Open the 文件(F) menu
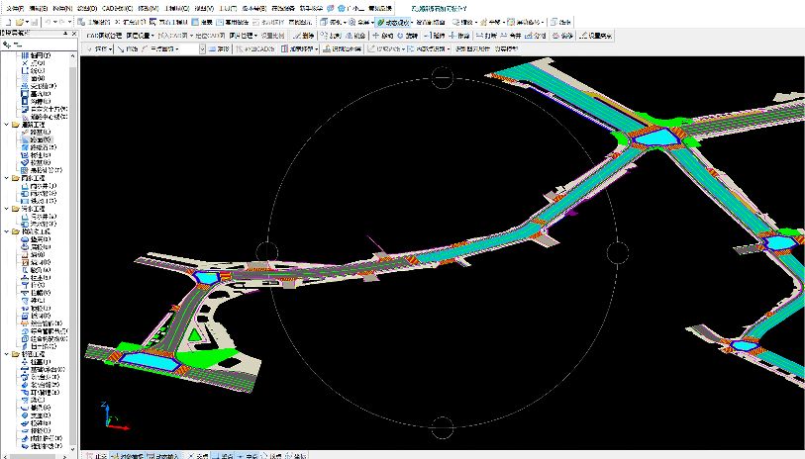The width and height of the screenshot is (805, 459). [x=14, y=7]
